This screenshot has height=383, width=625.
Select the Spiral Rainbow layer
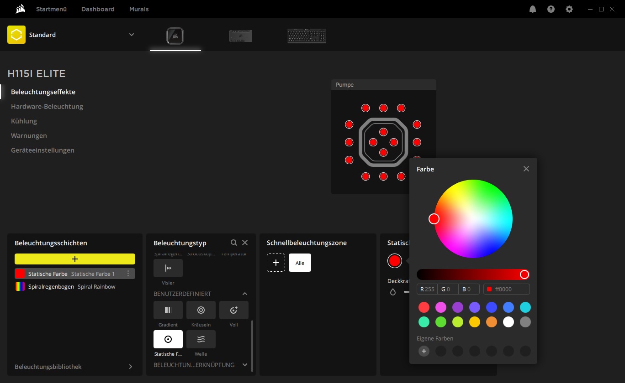click(75, 286)
